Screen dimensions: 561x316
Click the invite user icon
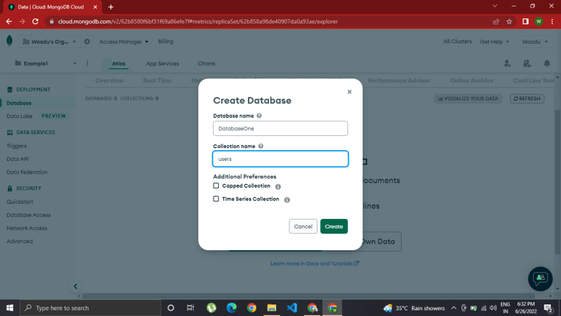pyautogui.click(x=507, y=63)
